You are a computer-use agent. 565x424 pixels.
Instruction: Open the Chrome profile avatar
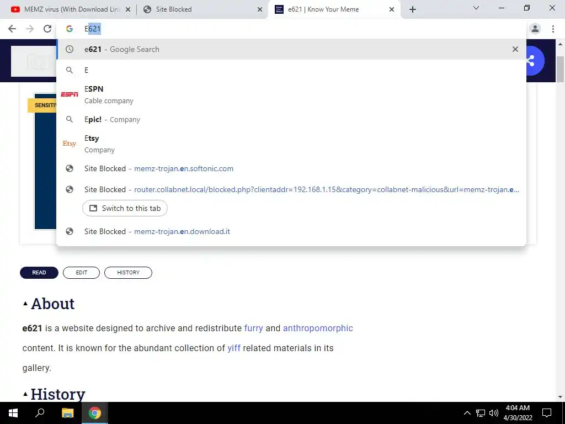(x=535, y=29)
